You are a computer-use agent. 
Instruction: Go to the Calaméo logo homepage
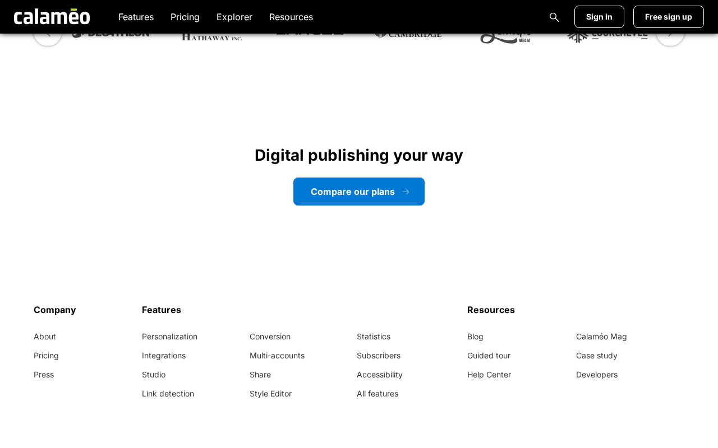(52, 16)
